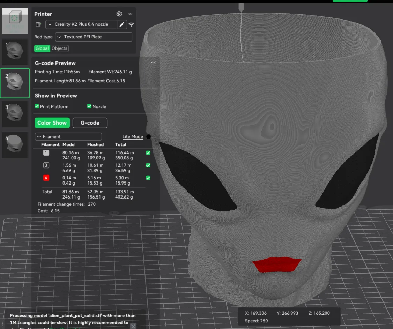This screenshot has width=393, height=329.
Task: Select plate 4 thumbnail
Action: (15, 145)
